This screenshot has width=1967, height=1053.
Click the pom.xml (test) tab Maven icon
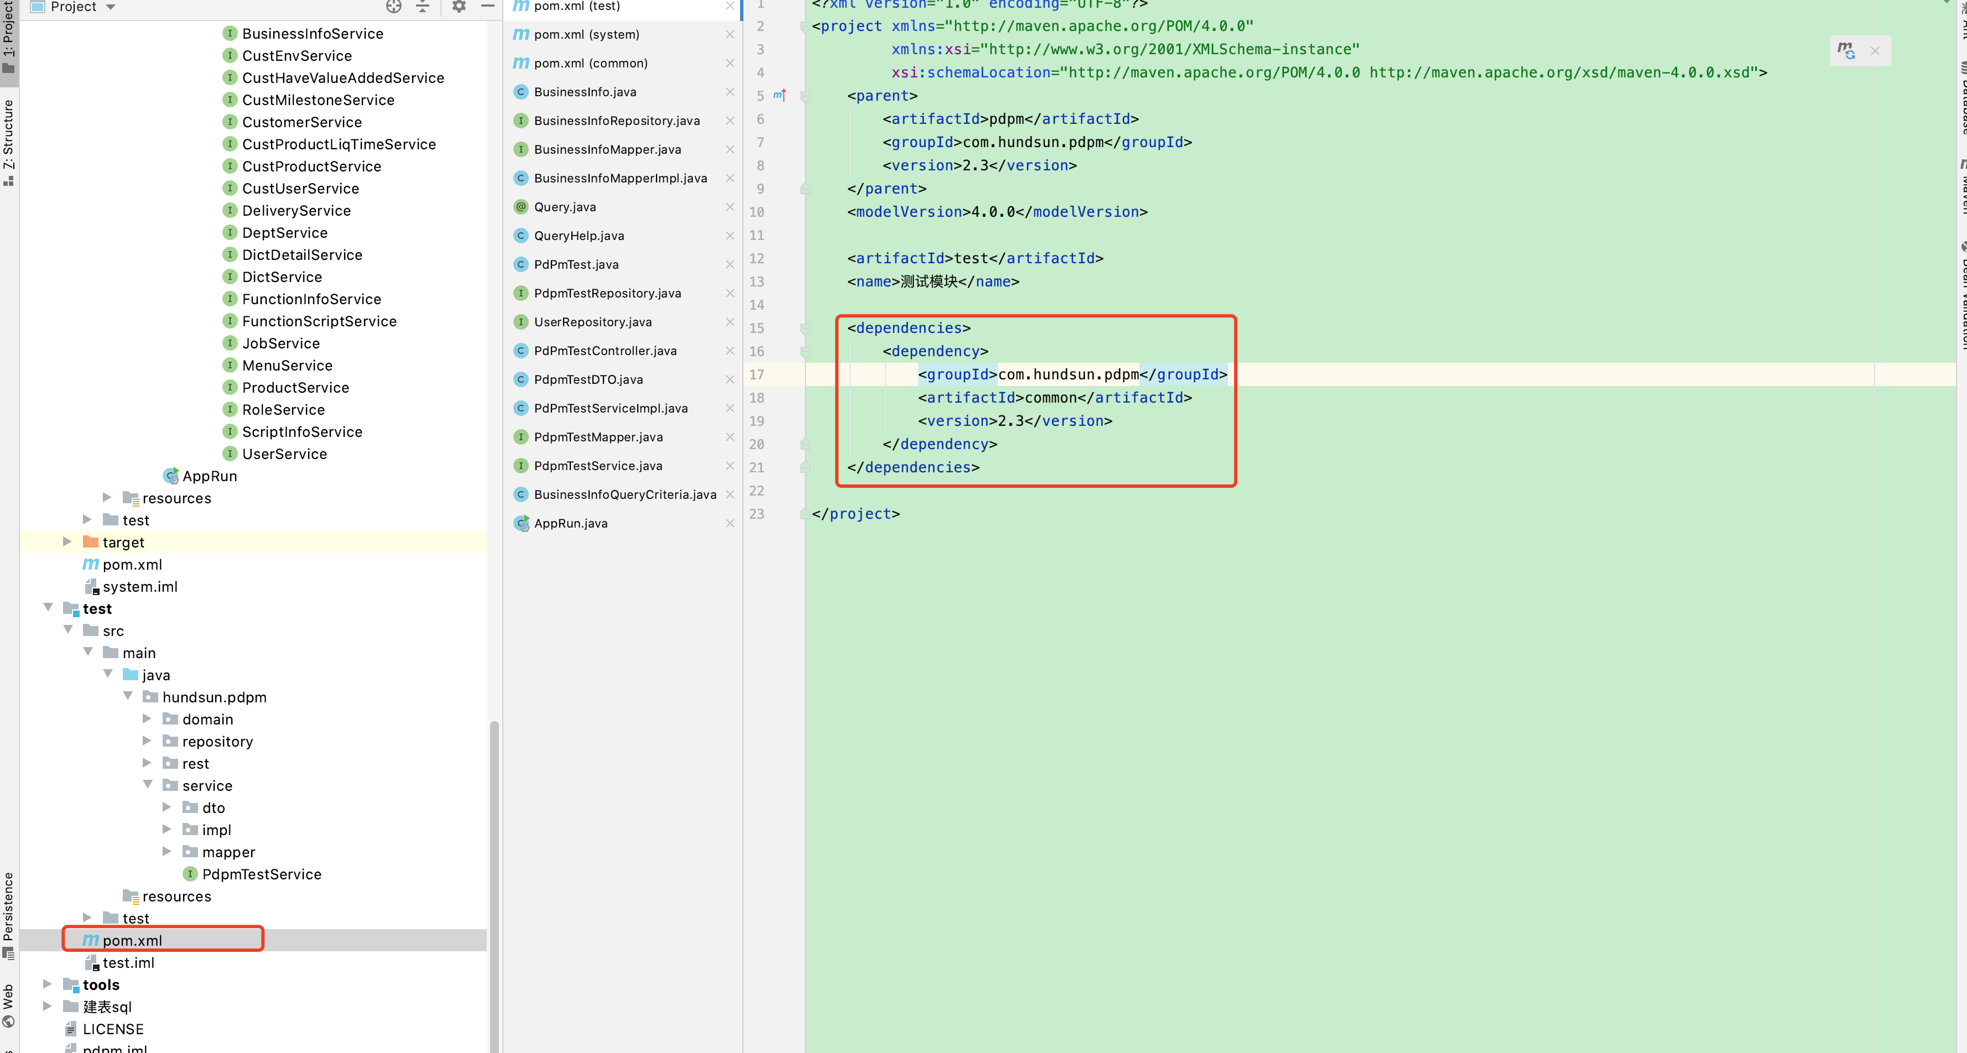point(521,6)
